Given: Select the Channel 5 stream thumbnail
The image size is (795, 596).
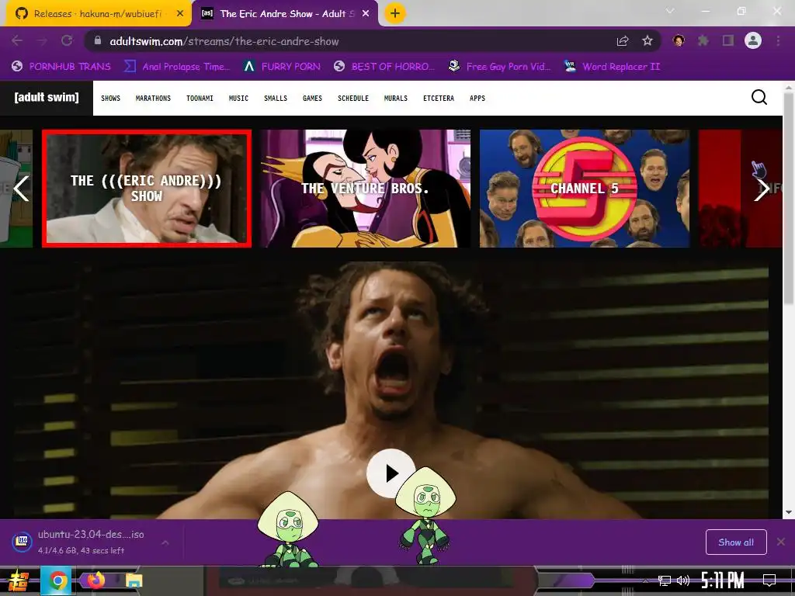Looking at the screenshot, I should tap(585, 189).
